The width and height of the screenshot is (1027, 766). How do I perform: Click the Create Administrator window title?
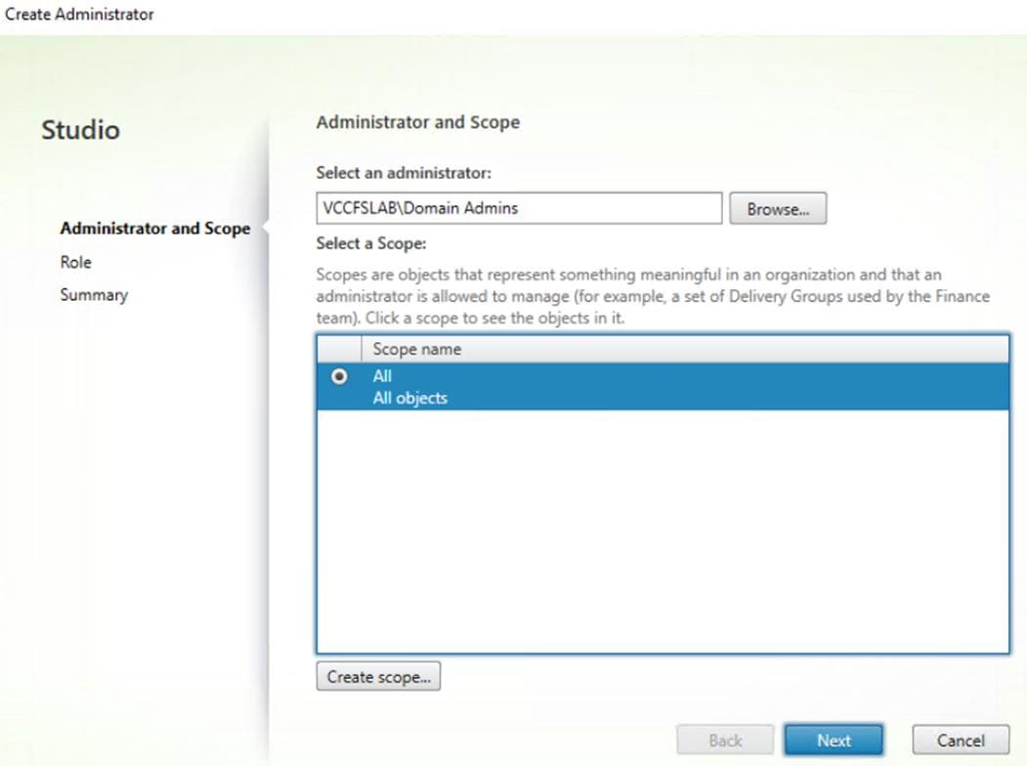click(79, 14)
